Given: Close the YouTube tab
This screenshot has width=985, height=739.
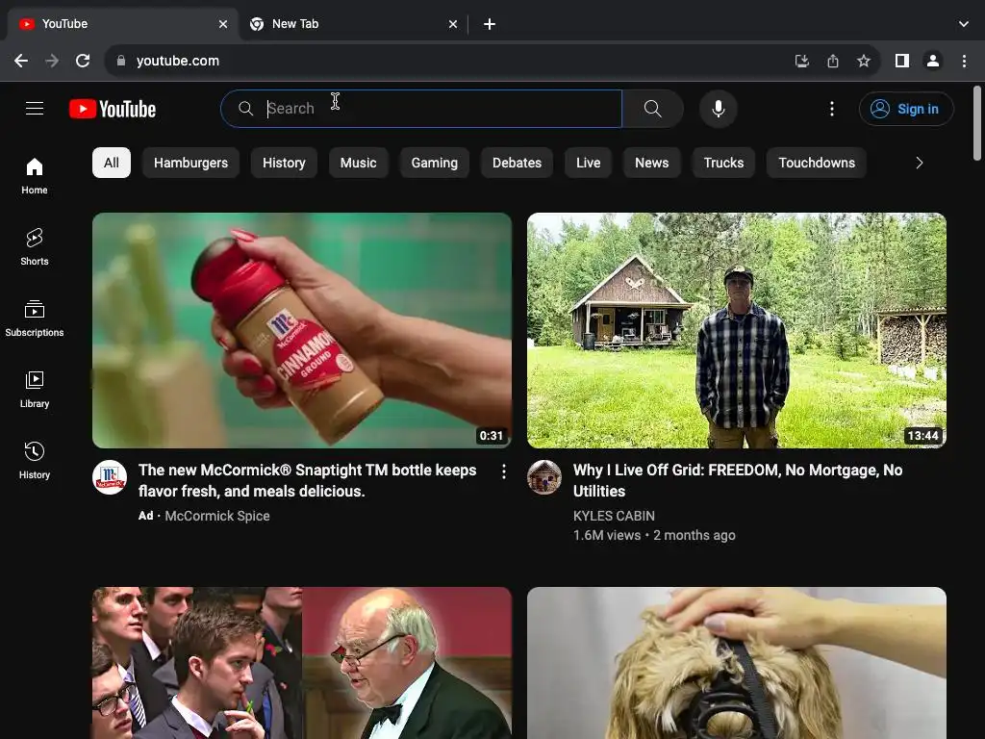Looking at the screenshot, I should tap(223, 24).
